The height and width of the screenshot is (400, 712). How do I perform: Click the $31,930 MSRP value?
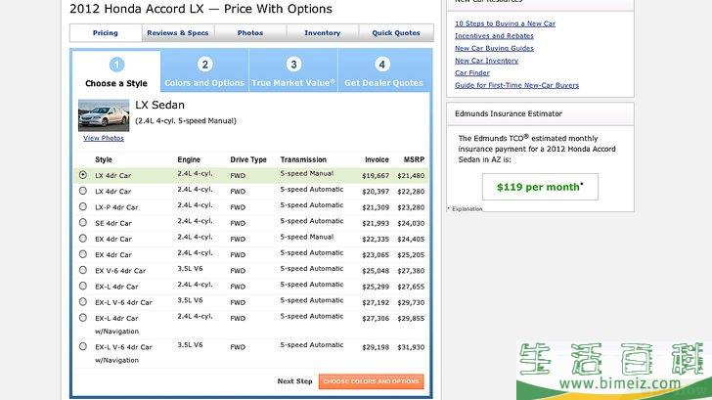click(411, 347)
